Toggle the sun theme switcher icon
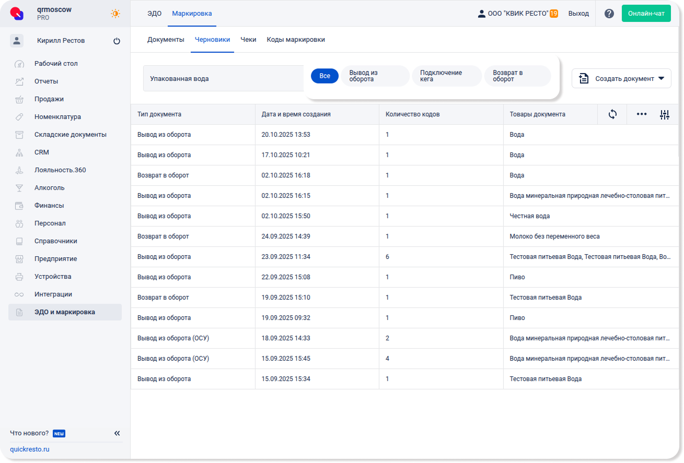Image resolution: width=684 pixels, height=463 pixels. (115, 14)
